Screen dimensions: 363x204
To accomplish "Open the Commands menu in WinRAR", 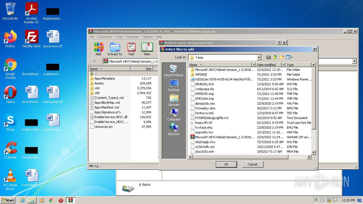I will 105,37.
